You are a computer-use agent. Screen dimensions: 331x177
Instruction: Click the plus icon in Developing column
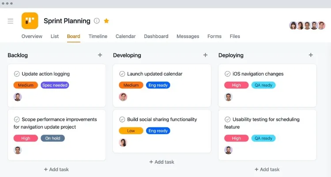[x=205, y=55]
